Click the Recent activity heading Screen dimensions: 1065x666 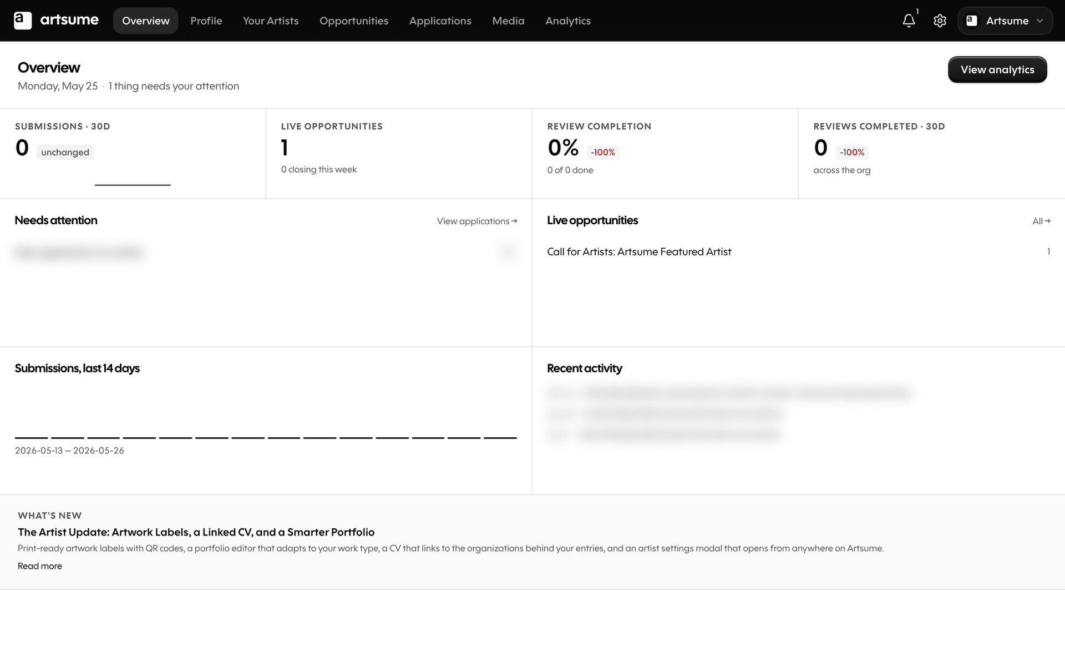point(585,369)
